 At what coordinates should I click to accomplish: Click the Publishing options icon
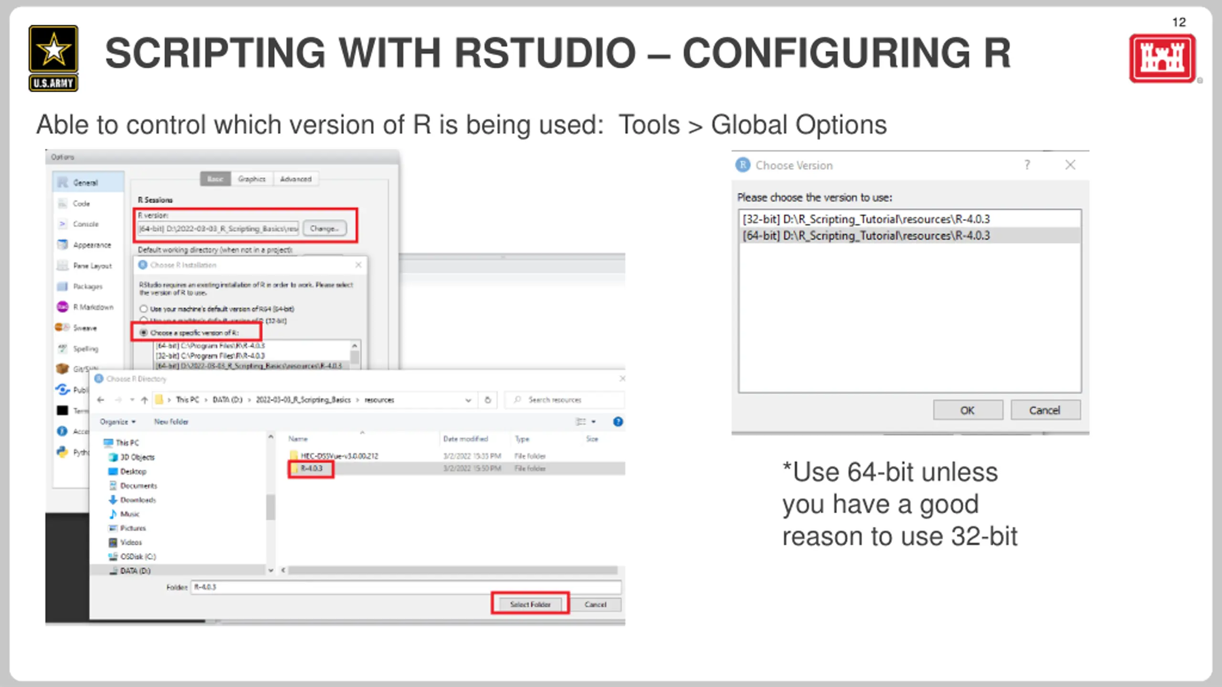point(63,390)
